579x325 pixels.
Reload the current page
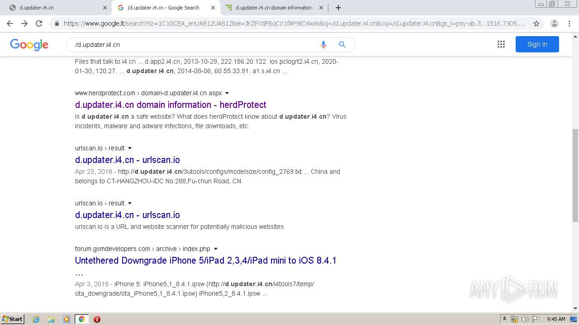click(x=39, y=23)
